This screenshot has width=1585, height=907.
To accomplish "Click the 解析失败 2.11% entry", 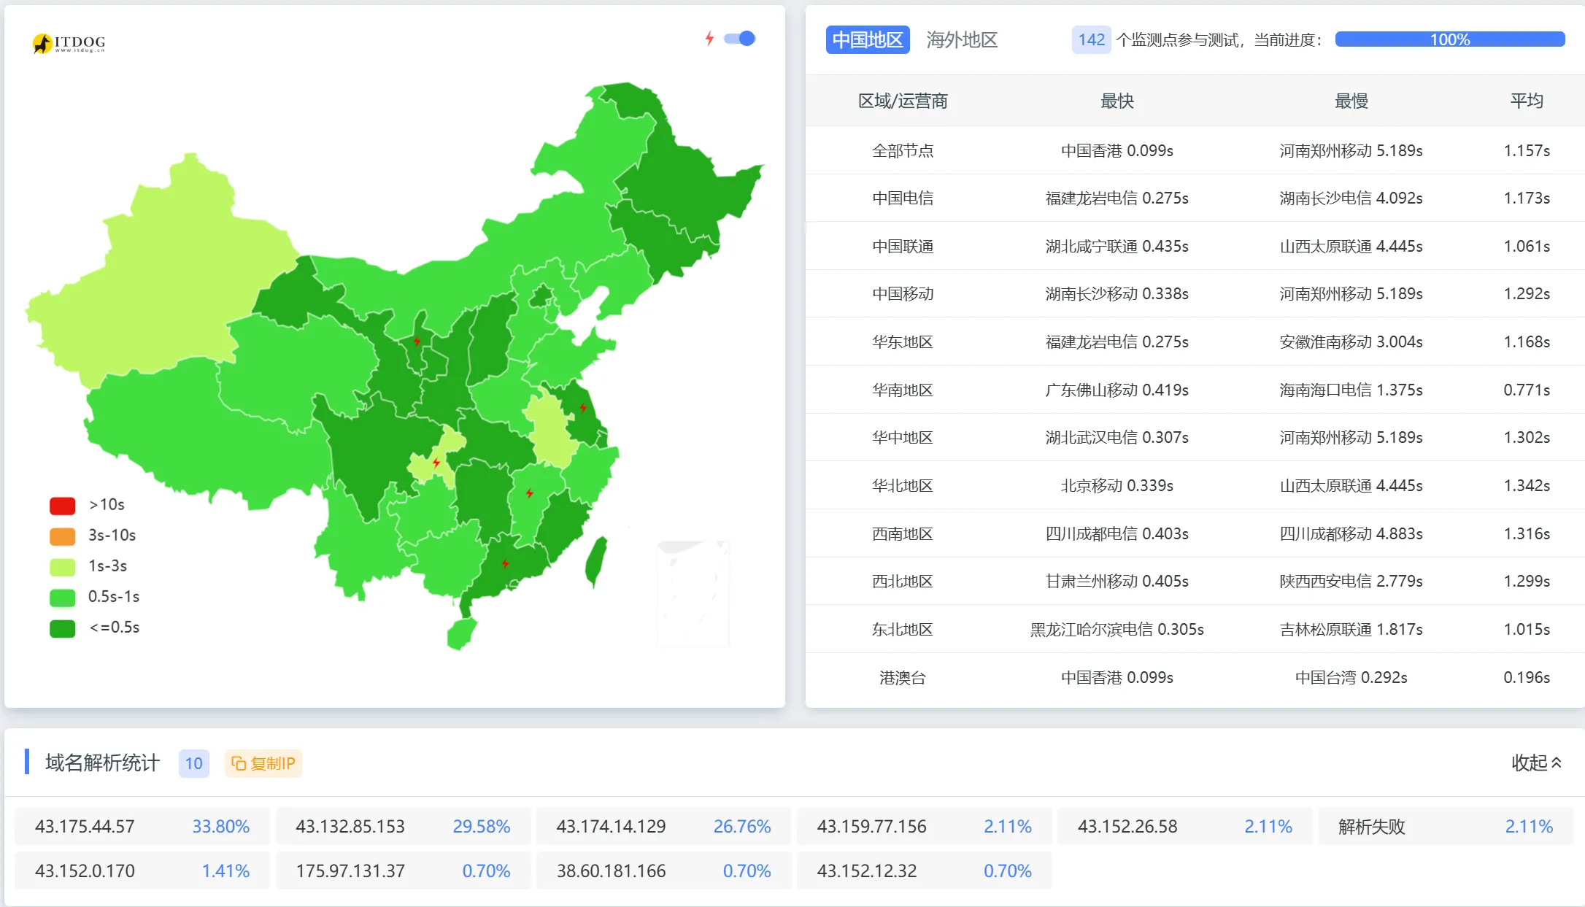I will 1445,826.
